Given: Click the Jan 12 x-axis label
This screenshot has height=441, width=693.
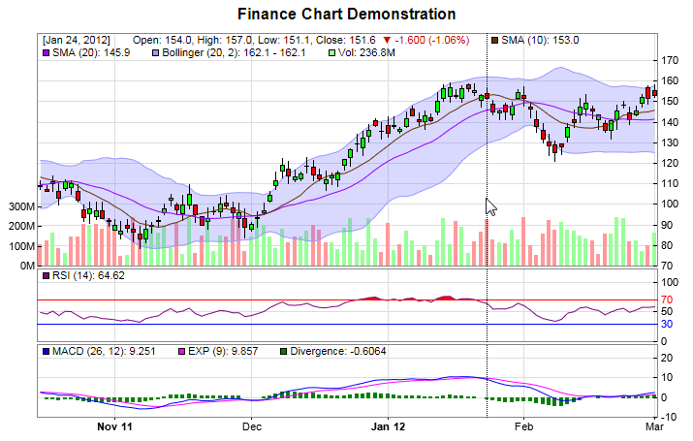Looking at the screenshot, I should [x=388, y=425].
